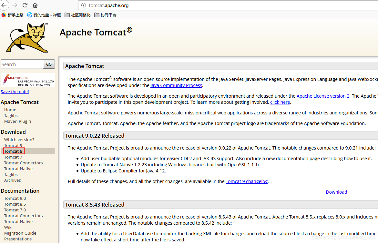Open the Java Community Process link
Screen dimensions: 378x243
[x=176, y=85]
